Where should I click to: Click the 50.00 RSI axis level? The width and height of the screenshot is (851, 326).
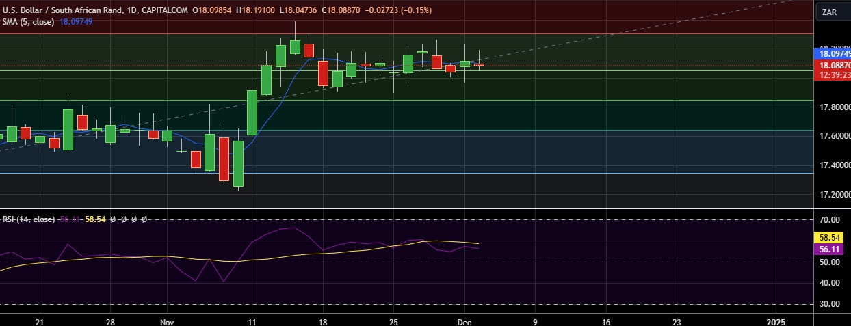tap(829, 262)
